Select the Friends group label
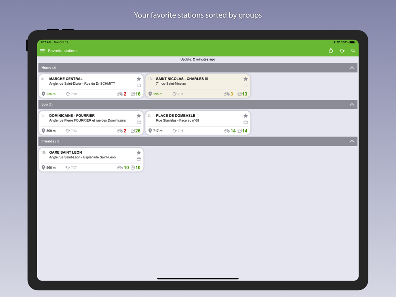 pyautogui.click(x=48, y=141)
